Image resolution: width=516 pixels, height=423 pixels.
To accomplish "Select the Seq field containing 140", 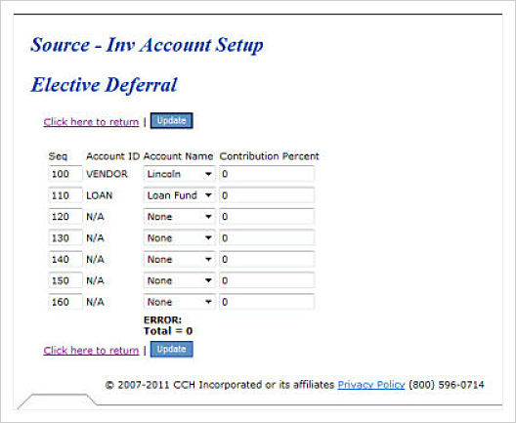I will pyautogui.click(x=65, y=260).
